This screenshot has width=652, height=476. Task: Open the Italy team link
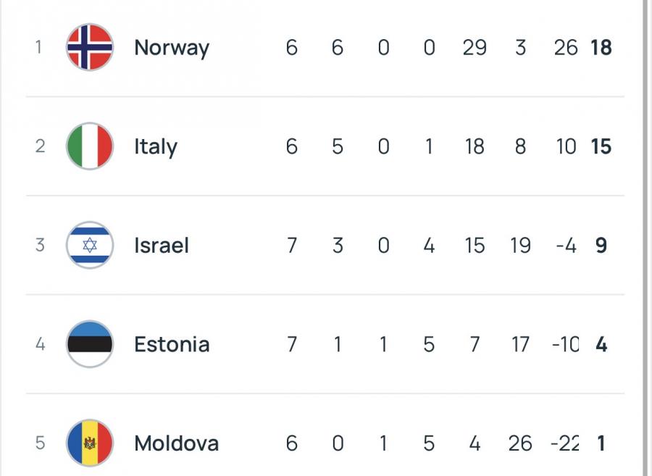[156, 146]
